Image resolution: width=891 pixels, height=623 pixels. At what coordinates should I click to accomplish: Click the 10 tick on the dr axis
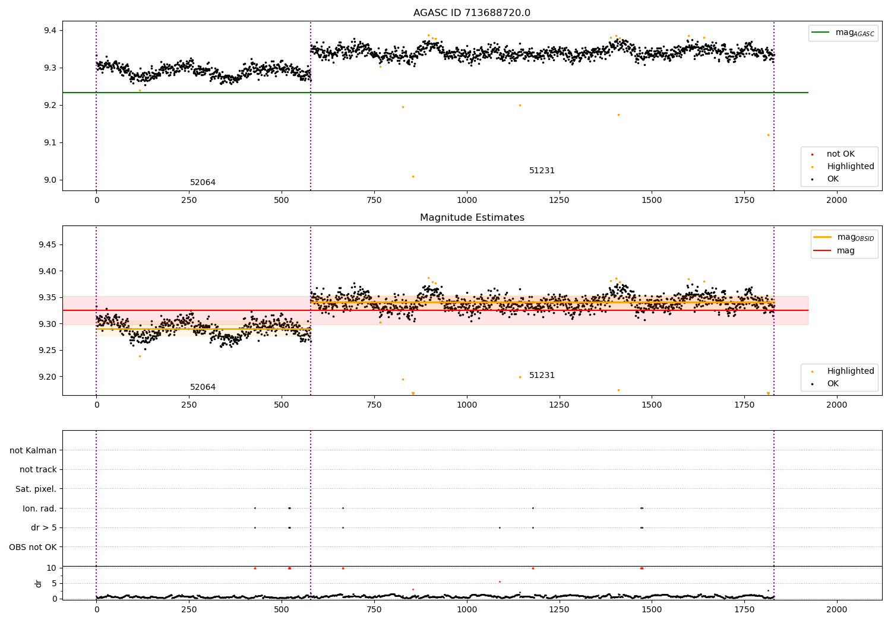point(52,568)
